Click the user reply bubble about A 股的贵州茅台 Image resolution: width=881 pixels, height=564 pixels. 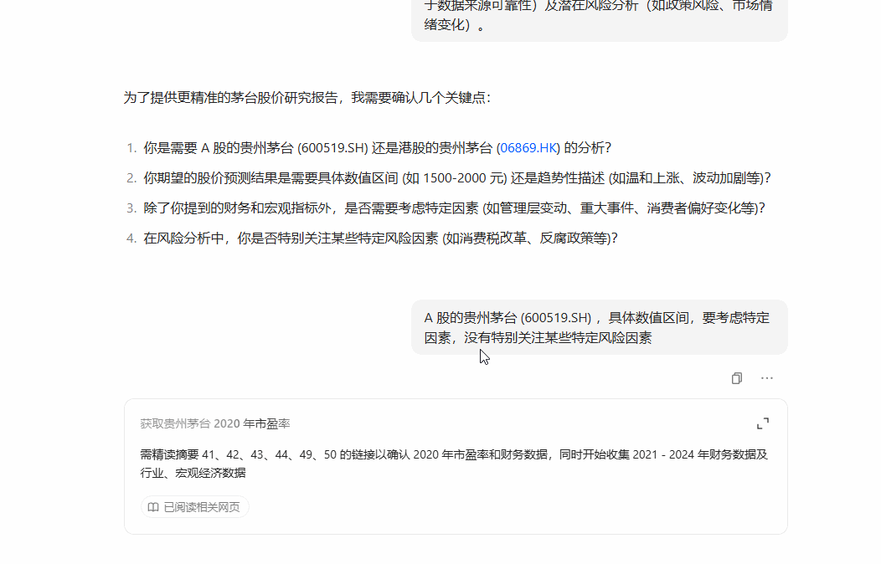click(600, 327)
